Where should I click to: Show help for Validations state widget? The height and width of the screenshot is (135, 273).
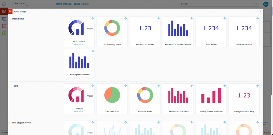[x=126, y=85]
